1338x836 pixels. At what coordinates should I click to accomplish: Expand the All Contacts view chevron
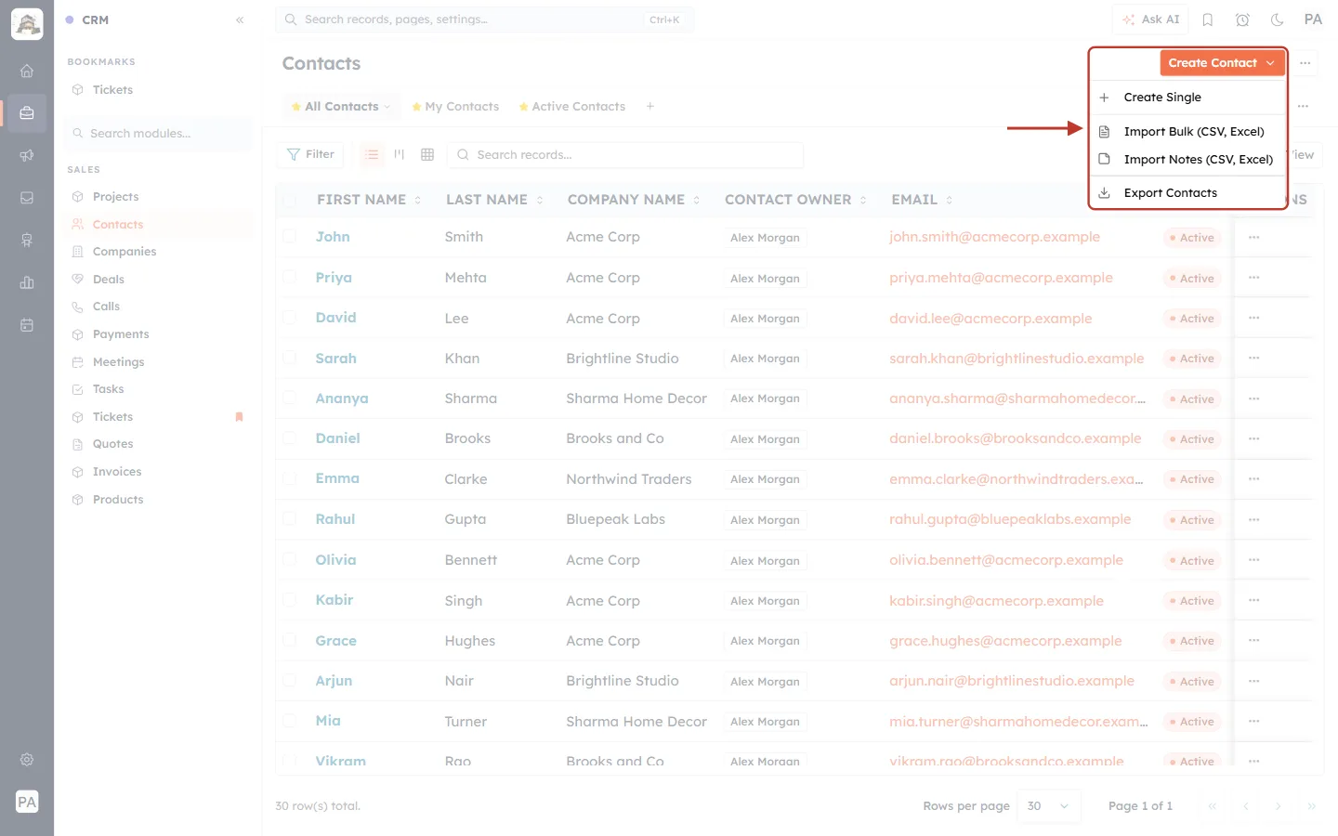(x=387, y=107)
